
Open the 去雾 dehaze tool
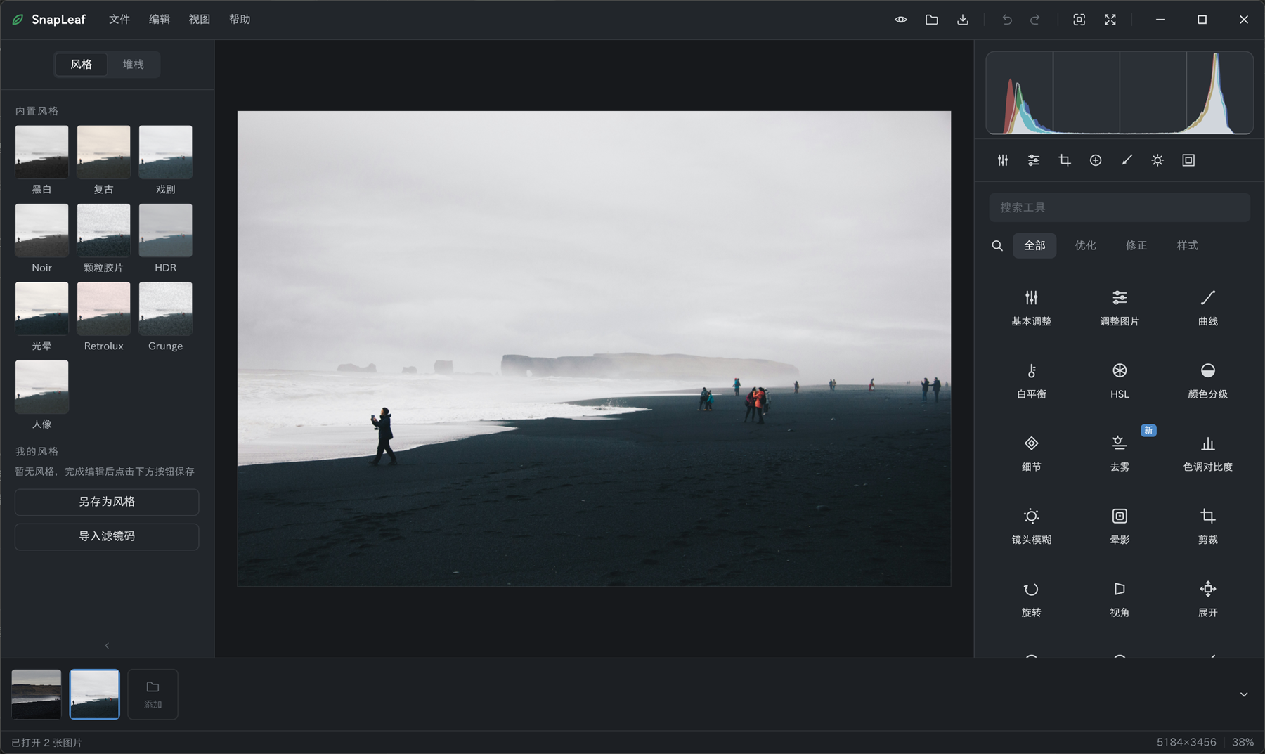[x=1120, y=453]
